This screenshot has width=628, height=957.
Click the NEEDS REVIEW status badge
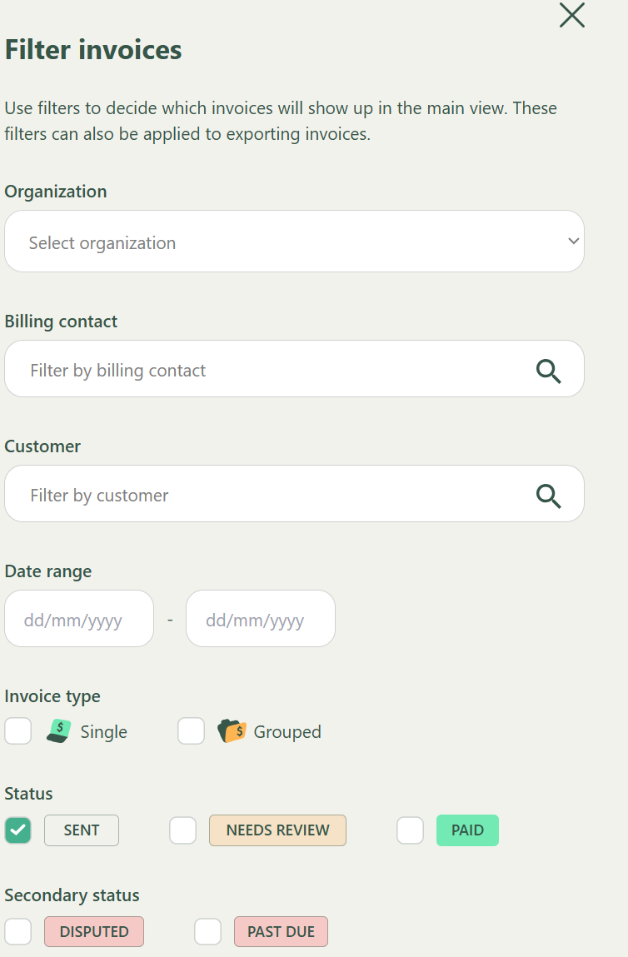point(277,830)
